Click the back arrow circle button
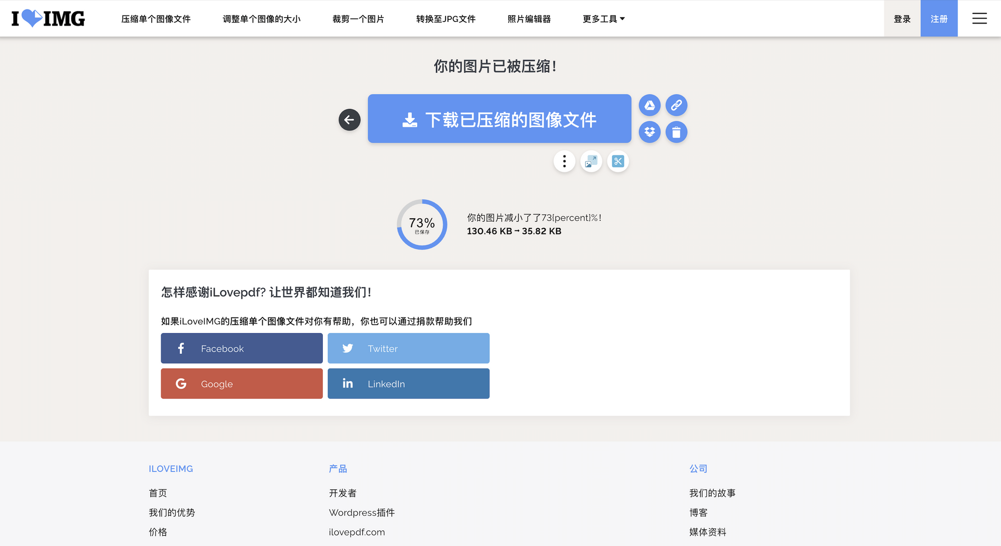 349,120
